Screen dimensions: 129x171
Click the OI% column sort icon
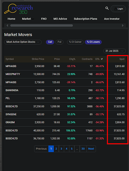coord(102,59)
